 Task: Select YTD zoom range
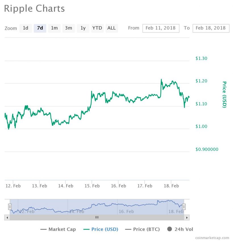[x=97, y=28]
